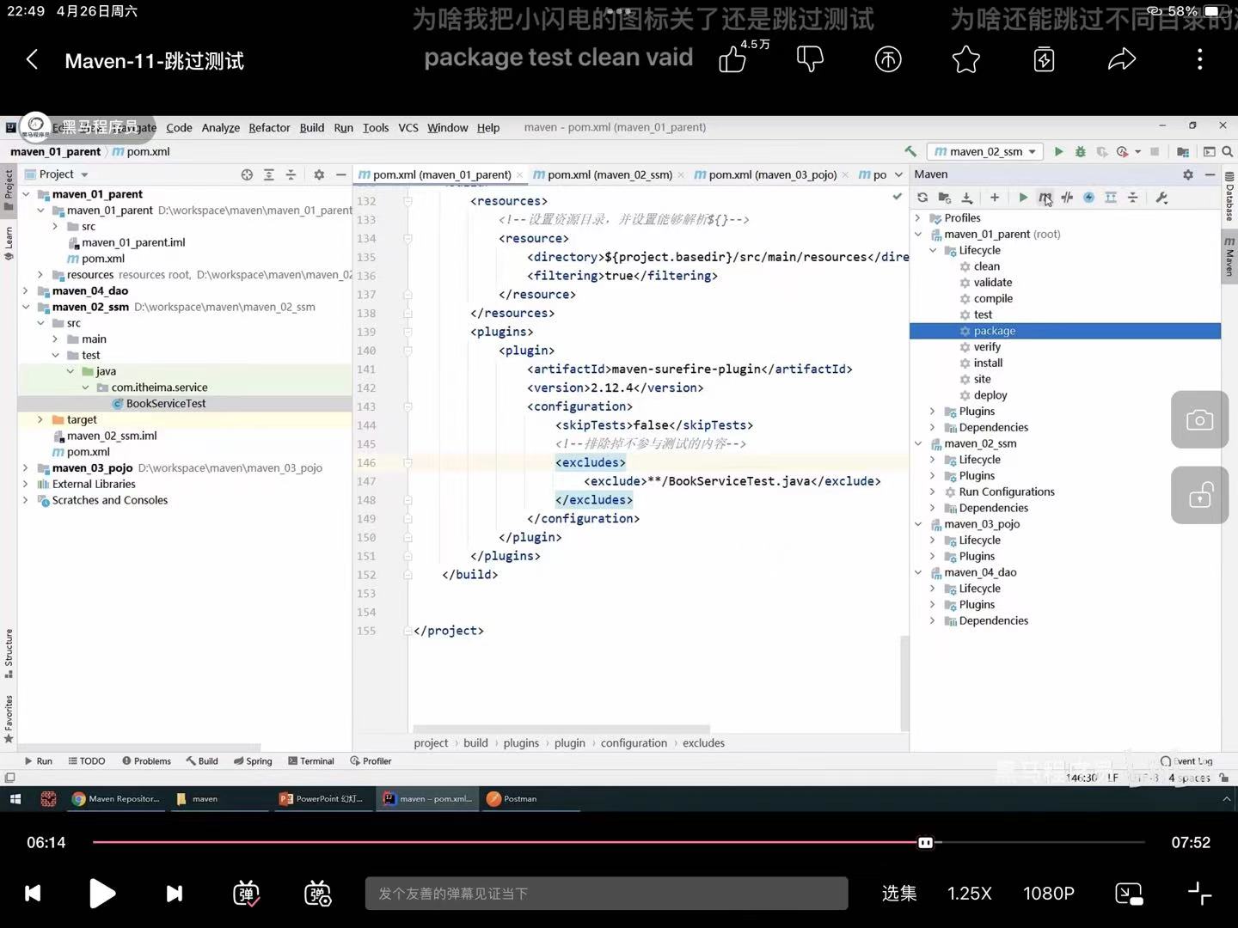Collapse maven_04_dao node in Maven panel

[x=917, y=572]
